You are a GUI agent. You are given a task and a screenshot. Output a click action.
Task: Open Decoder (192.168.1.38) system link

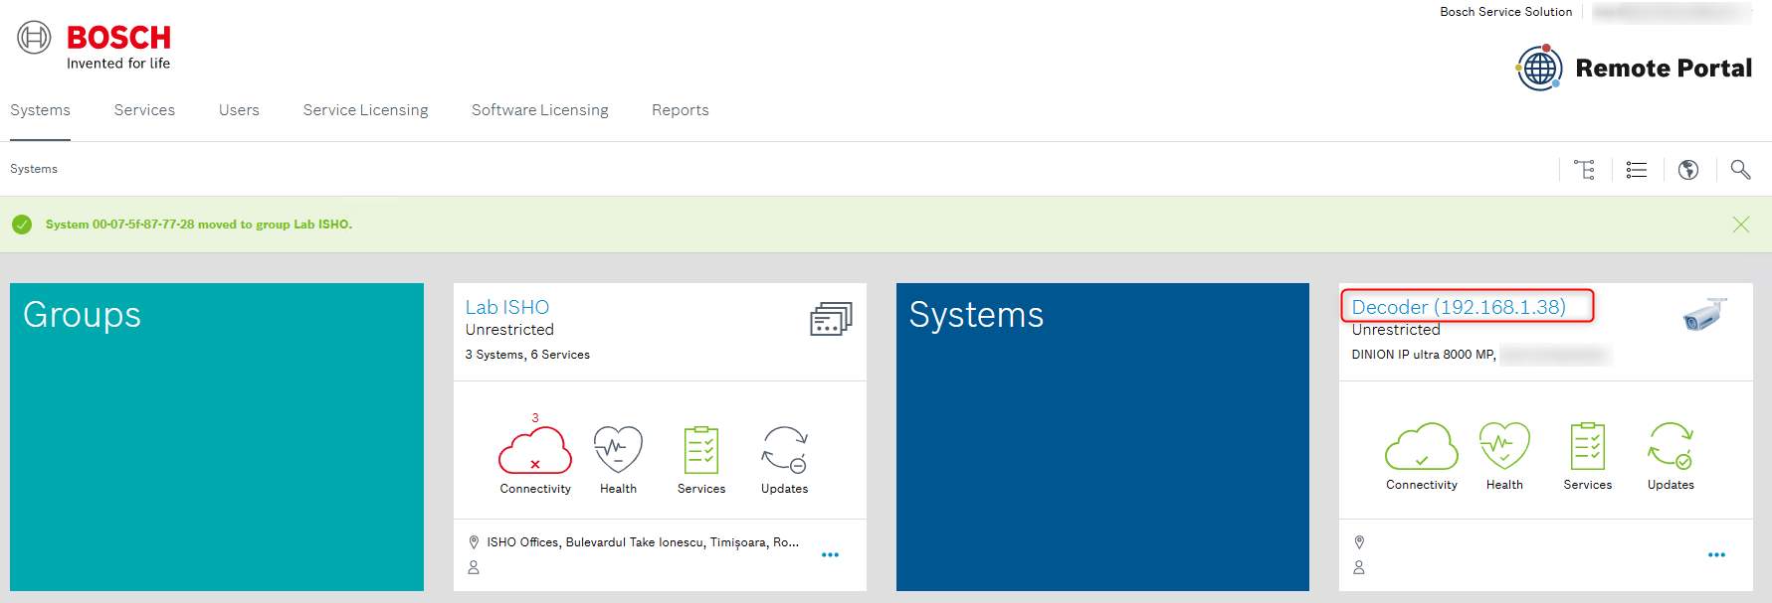(x=1459, y=307)
